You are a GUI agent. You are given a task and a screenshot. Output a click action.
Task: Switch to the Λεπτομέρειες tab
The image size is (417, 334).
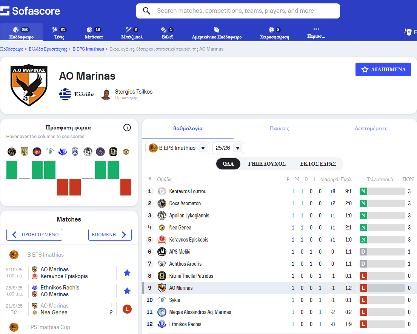click(371, 128)
